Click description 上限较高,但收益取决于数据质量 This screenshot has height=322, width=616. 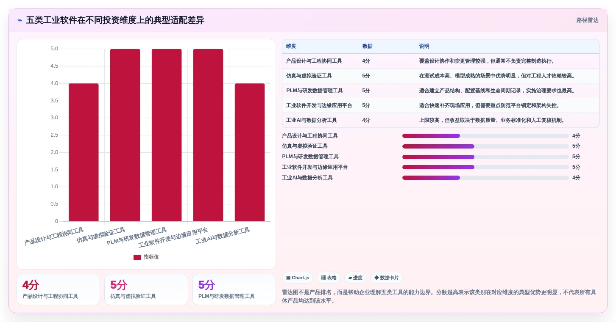(x=492, y=120)
